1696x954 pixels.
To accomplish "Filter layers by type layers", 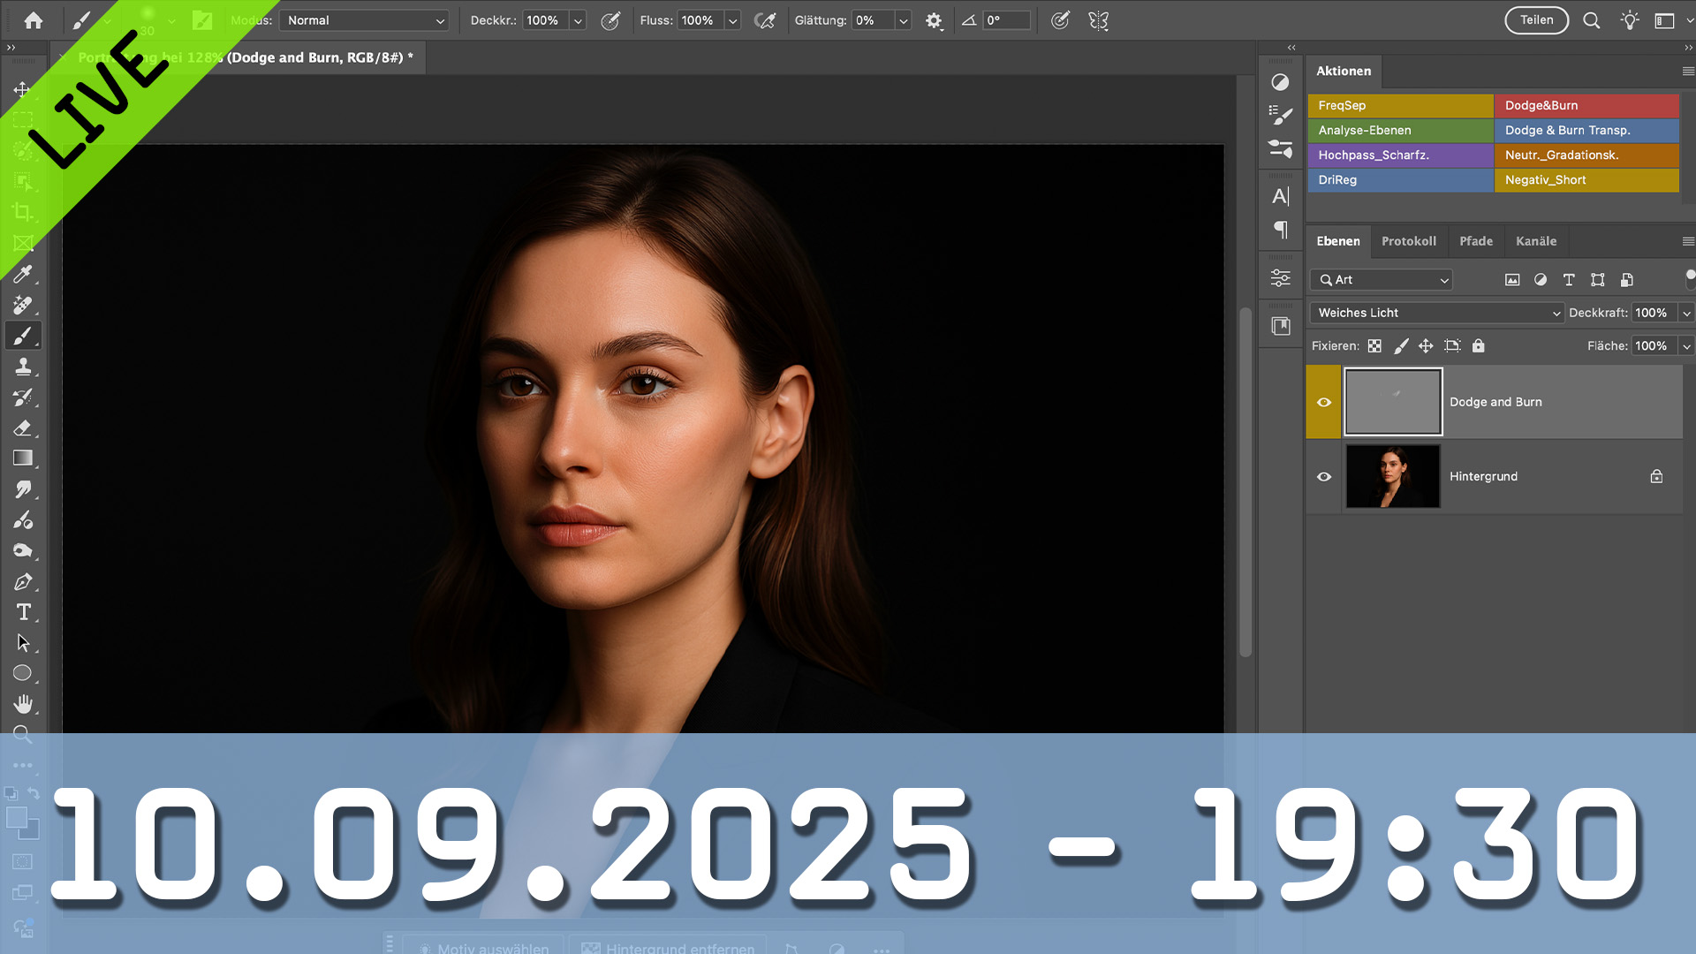I will pos(1569,280).
